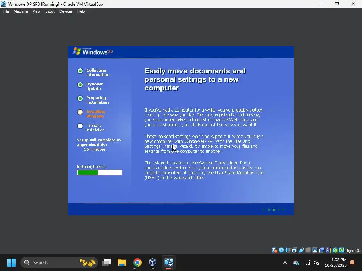Click the Windows XP VM taskbar icon
Image resolution: width=362 pixels, height=271 pixels.
pos(169,263)
